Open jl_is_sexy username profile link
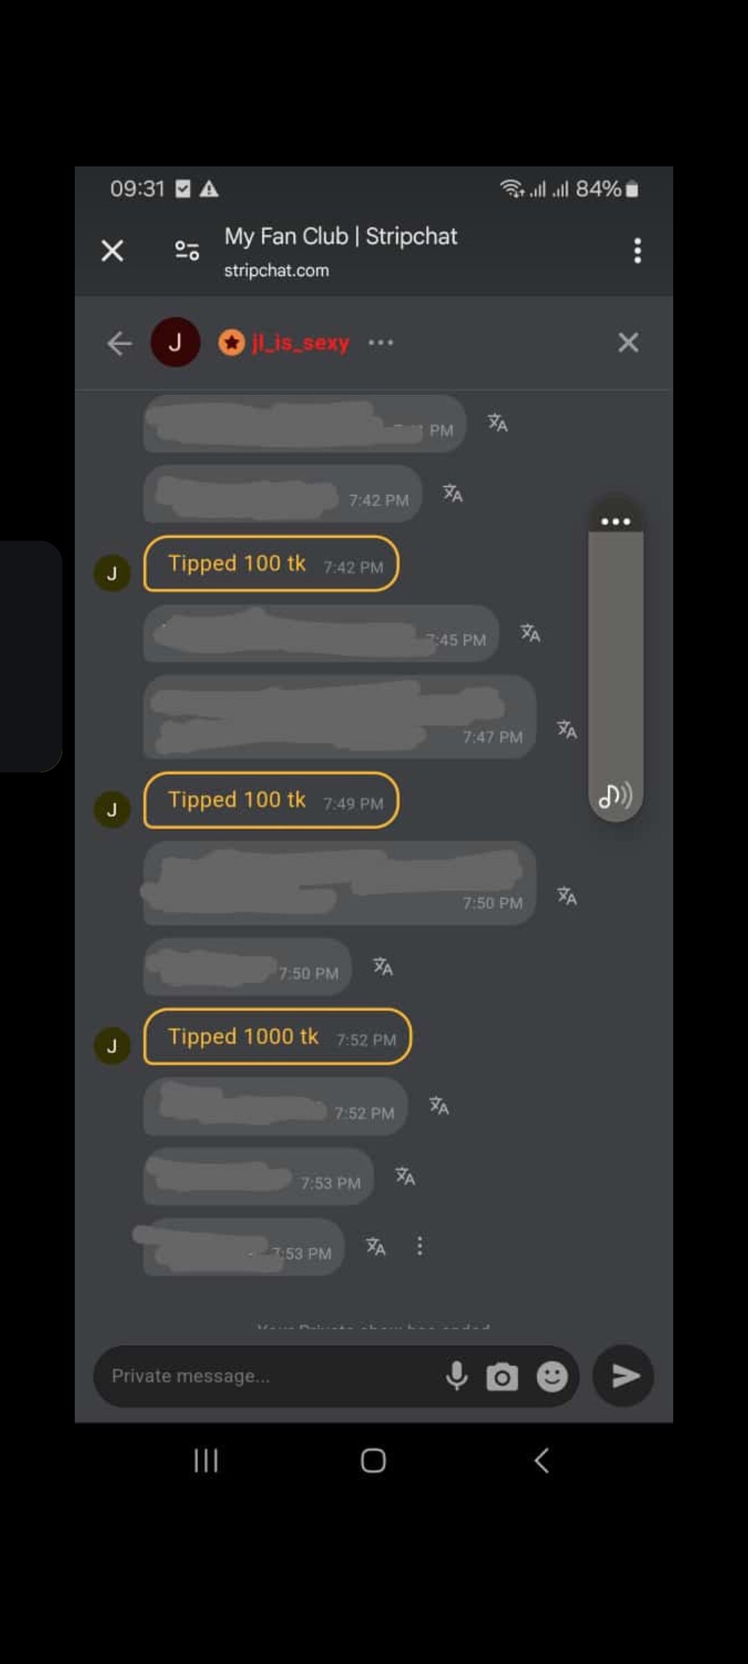This screenshot has width=748, height=1664. point(301,343)
